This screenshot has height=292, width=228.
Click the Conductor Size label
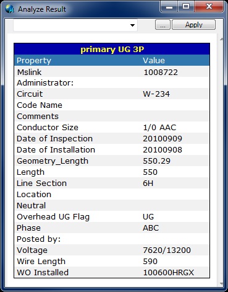tap(48, 128)
